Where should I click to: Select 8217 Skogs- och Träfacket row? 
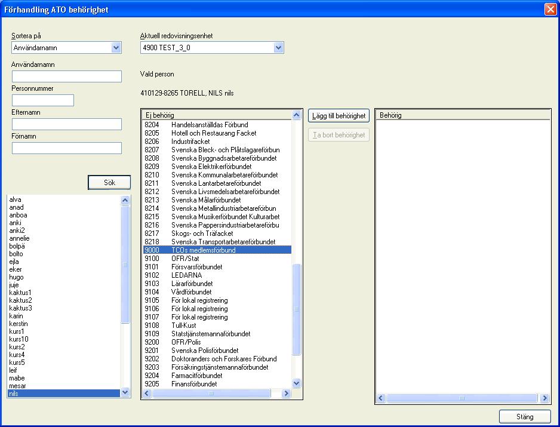pos(217,234)
